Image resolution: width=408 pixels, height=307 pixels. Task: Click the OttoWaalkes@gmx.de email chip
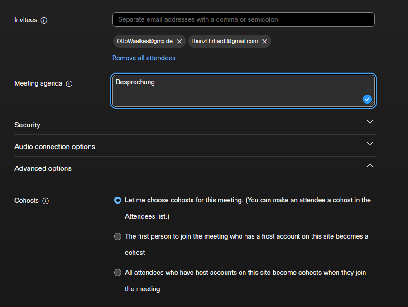point(144,41)
